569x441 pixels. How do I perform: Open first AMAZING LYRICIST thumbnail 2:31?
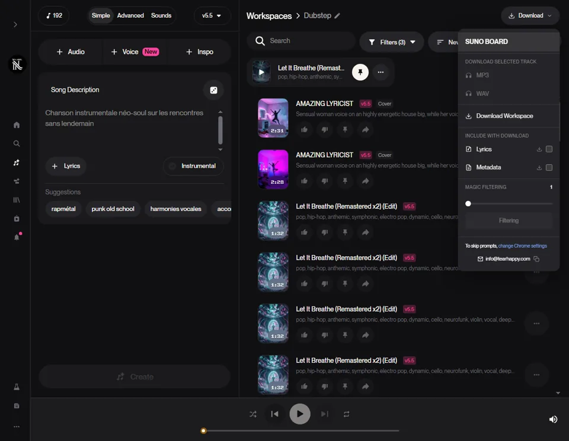273,118
